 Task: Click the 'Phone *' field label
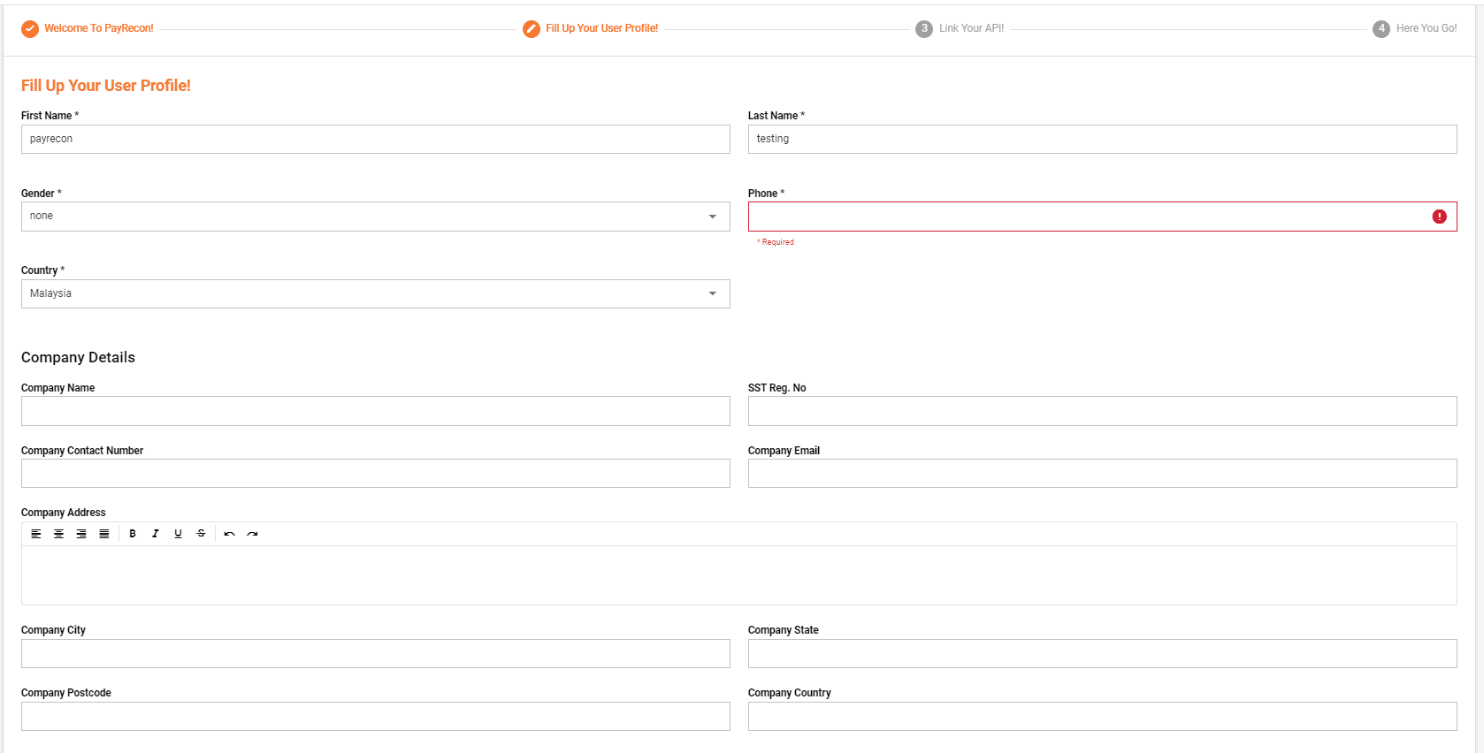pos(766,194)
